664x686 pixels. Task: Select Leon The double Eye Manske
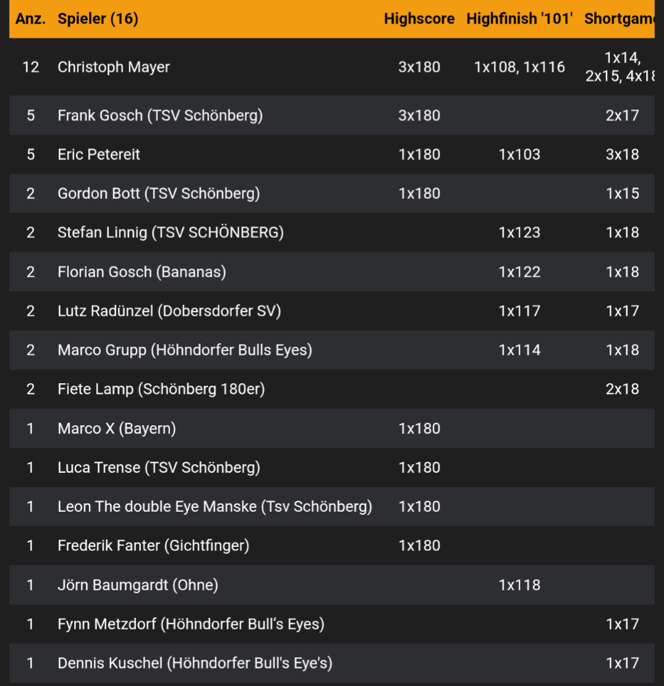pos(215,507)
